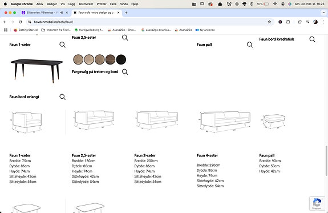This screenshot has height=213, width=328.
Task: Click Faun 4-seter dimension drawing
Action: click(x=224, y=122)
